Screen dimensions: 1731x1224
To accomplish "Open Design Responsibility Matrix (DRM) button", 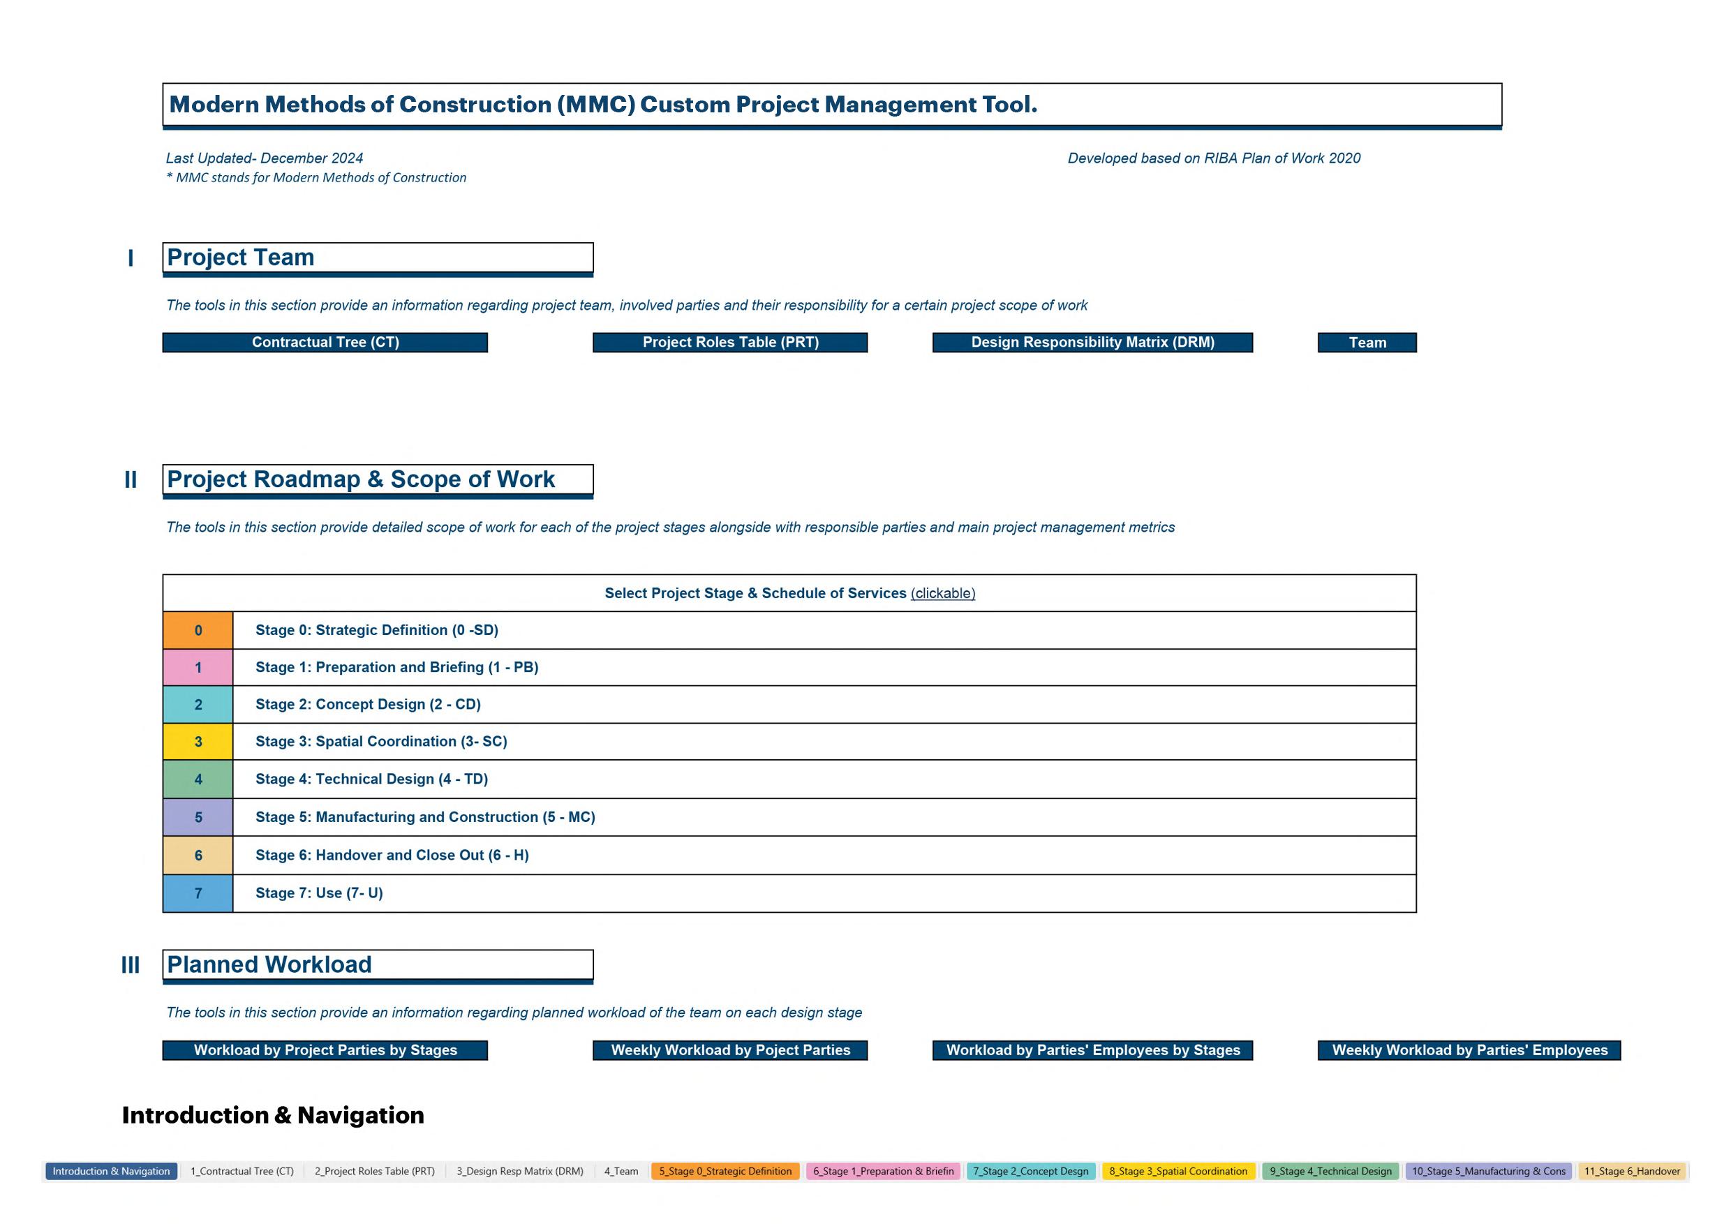I will [x=1092, y=342].
